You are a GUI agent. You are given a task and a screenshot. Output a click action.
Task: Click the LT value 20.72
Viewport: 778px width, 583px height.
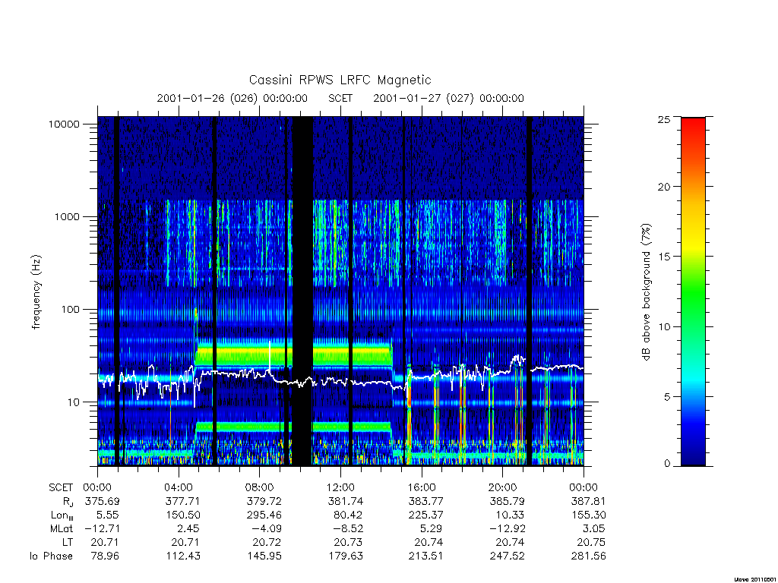pos(267,542)
